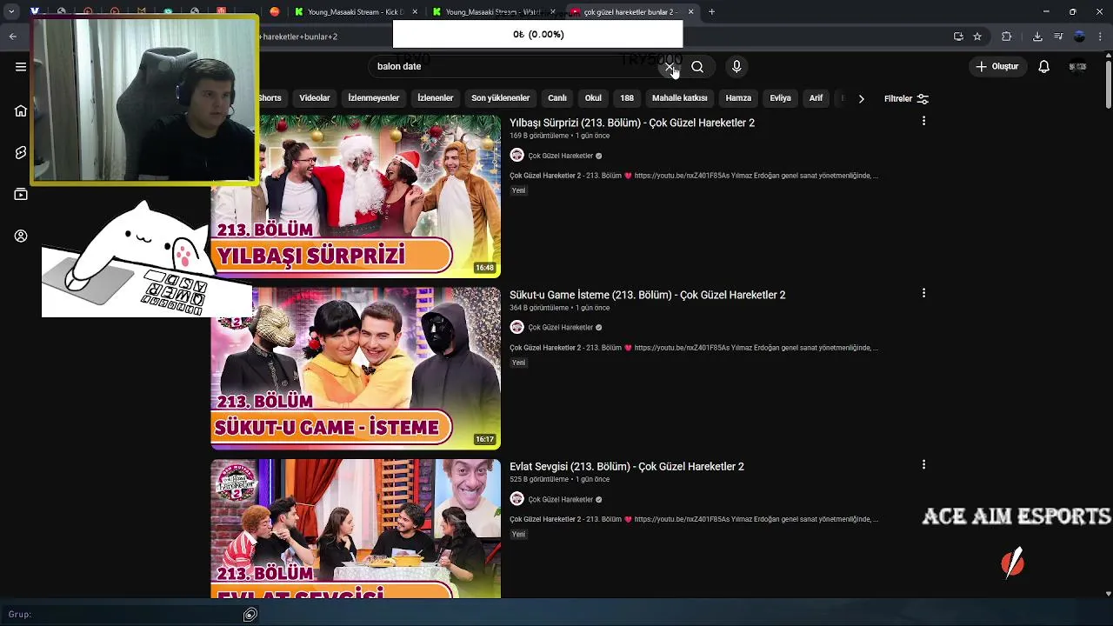1113x626 pixels.
Task: Select the İzlenmeyenler filter chip
Action: pyautogui.click(x=374, y=98)
